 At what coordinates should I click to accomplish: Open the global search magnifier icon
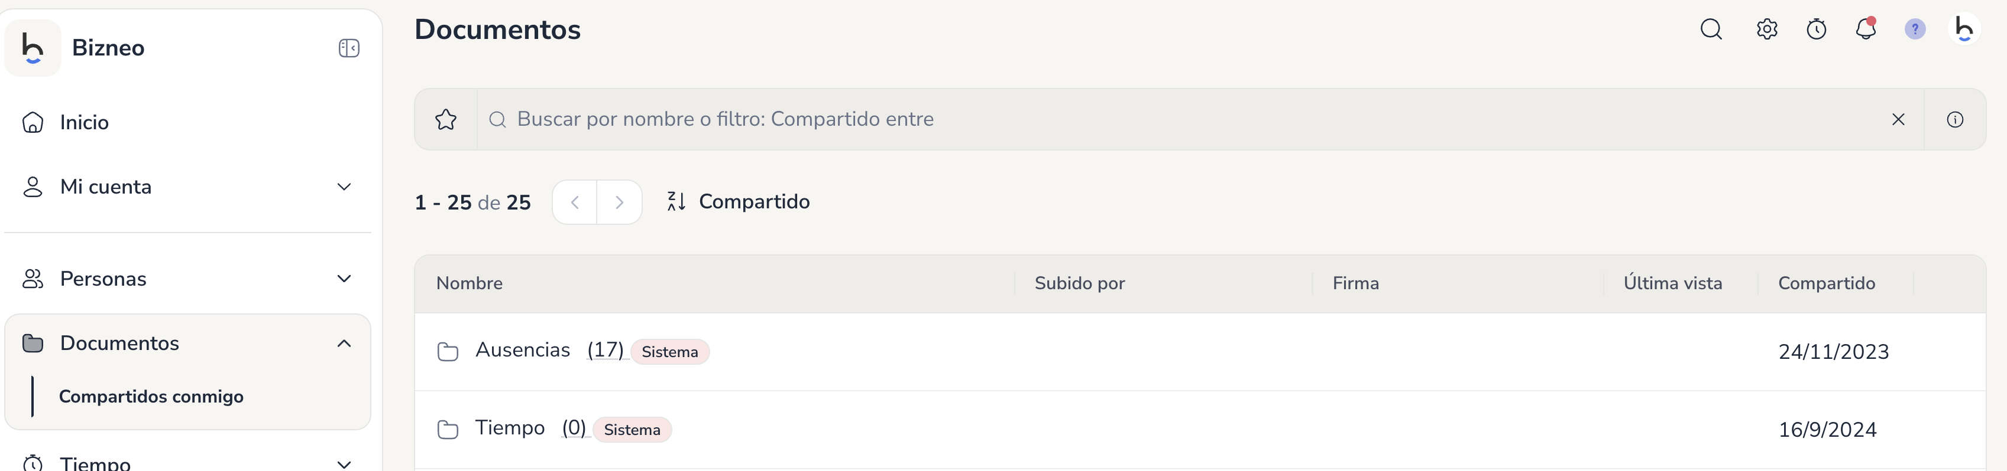coord(1711,30)
